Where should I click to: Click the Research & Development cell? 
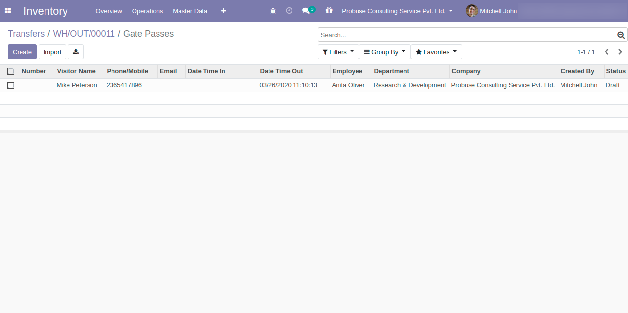[410, 85]
